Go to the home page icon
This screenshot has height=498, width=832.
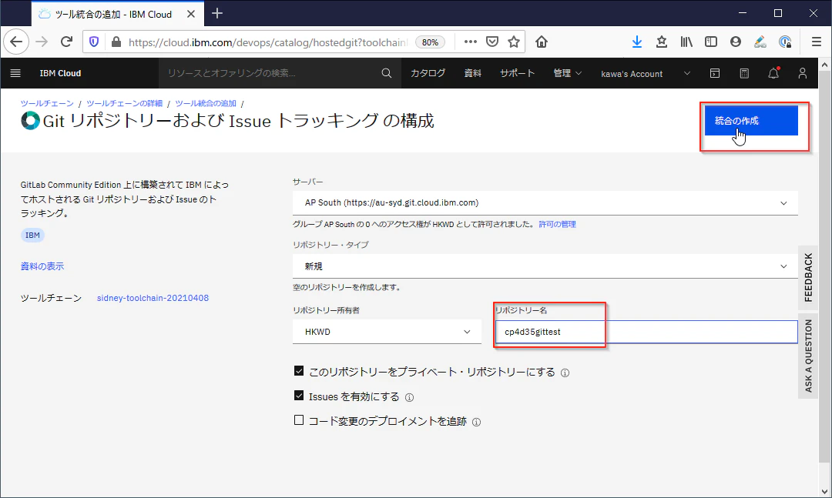pos(542,42)
